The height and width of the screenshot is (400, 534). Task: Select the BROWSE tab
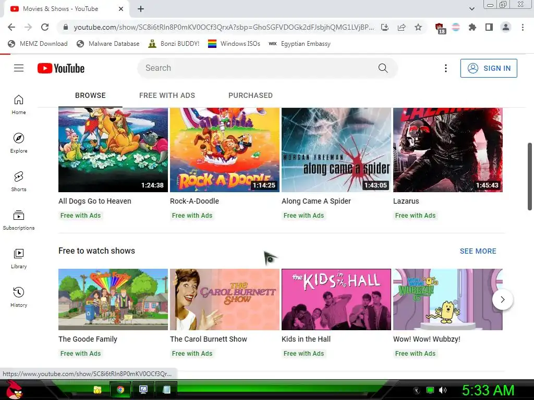click(x=90, y=96)
